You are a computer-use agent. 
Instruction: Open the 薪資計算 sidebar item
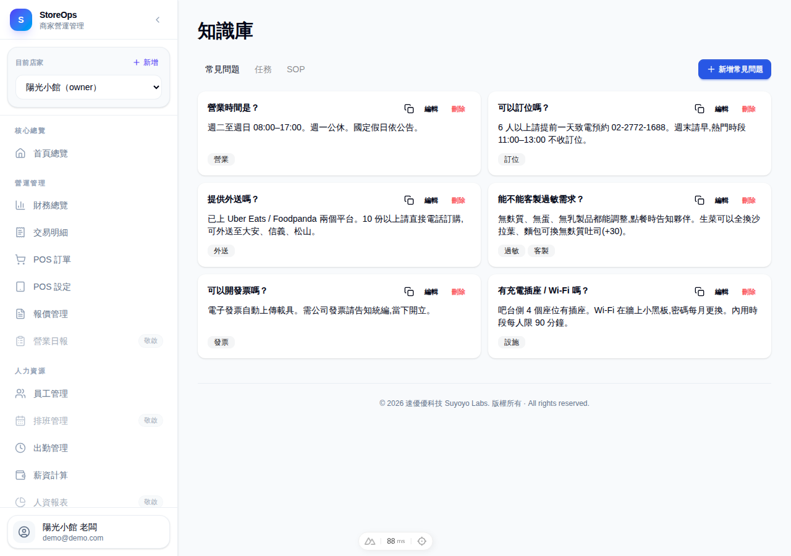tap(88, 475)
